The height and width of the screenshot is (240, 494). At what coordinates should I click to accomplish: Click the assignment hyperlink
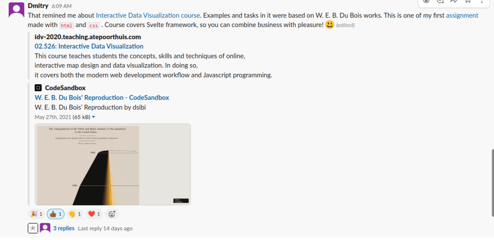pyautogui.click(x=462, y=15)
